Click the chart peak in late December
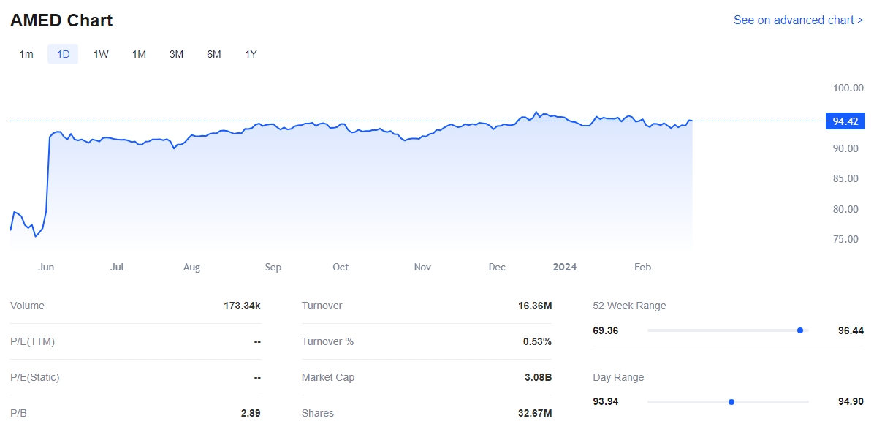The width and height of the screenshot is (874, 432). (536, 113)
